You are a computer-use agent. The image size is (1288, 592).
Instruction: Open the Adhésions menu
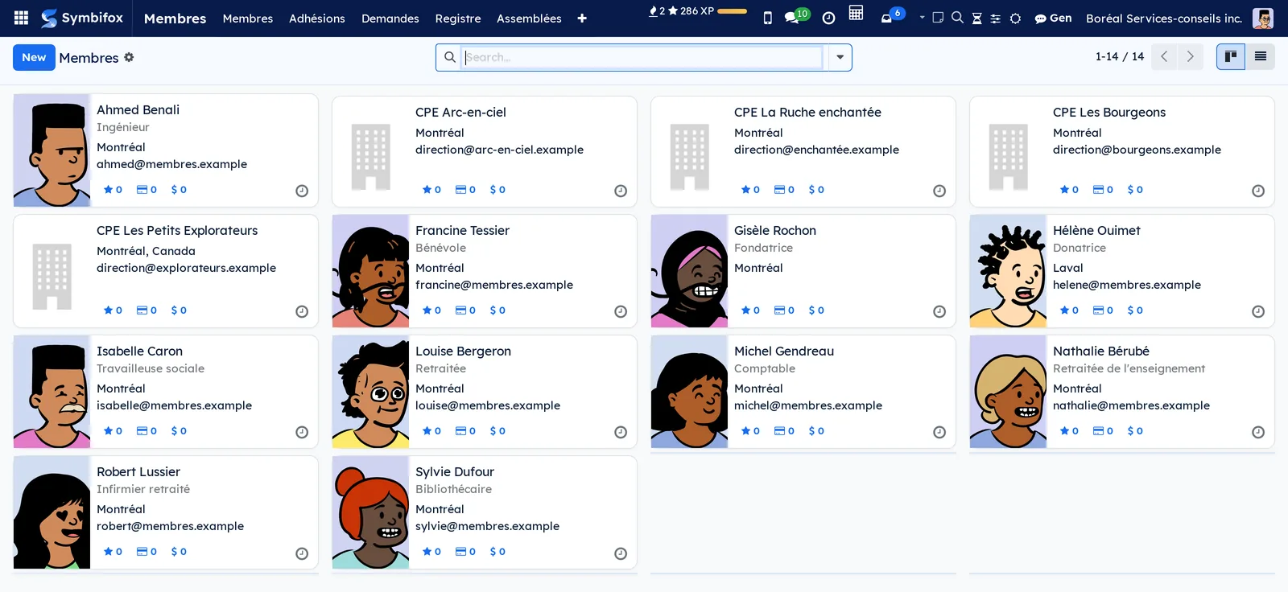(x=317, y=18)
